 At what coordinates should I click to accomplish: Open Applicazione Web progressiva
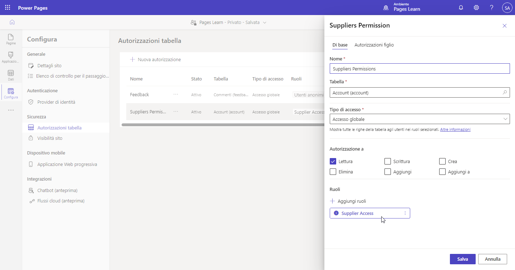(67, 165)
